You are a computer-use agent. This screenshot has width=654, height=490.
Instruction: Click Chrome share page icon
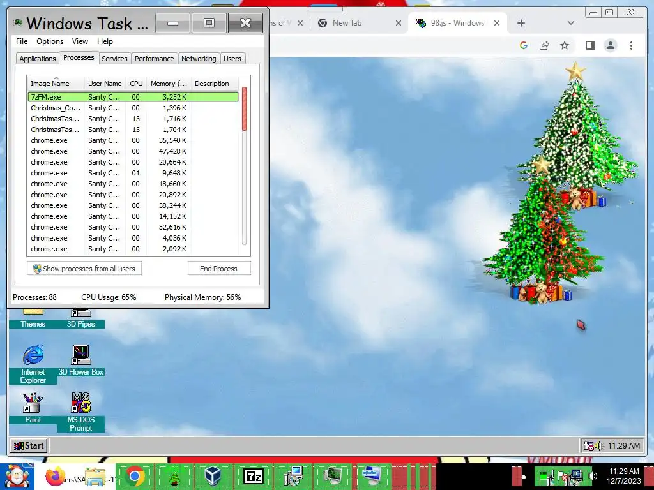[544, 45]
